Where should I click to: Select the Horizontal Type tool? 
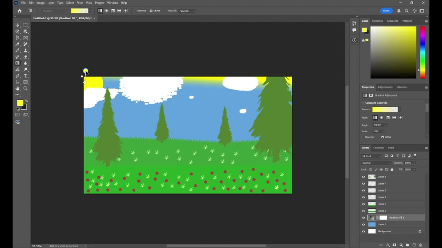[26, 76]
